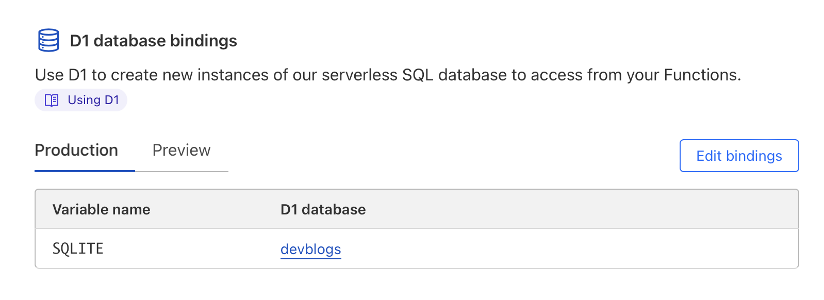
Task: Select the SQLITE variable name cell
Action: click(78, 248)
